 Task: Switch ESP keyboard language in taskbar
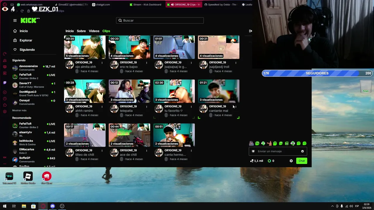pos(357,206)
